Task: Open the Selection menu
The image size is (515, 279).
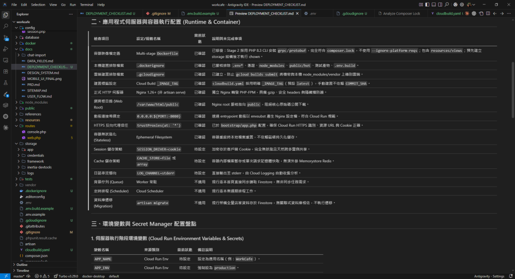Action: point(38,5)
